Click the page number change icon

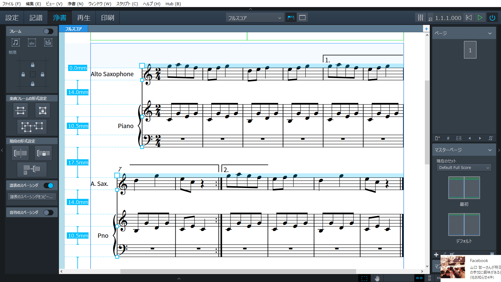click(x=448, y=138)
